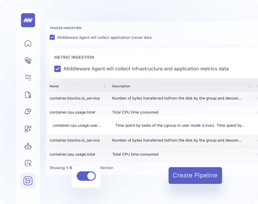Open the cloud database infrastructure icon

coord(28,61)
